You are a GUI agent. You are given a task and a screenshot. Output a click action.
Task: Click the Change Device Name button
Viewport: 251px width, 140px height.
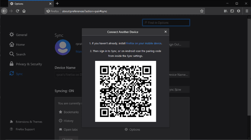point(179,75)
